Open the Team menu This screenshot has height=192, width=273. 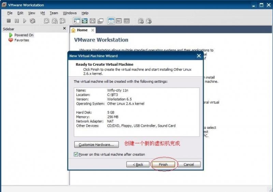(x=54, y=13)
